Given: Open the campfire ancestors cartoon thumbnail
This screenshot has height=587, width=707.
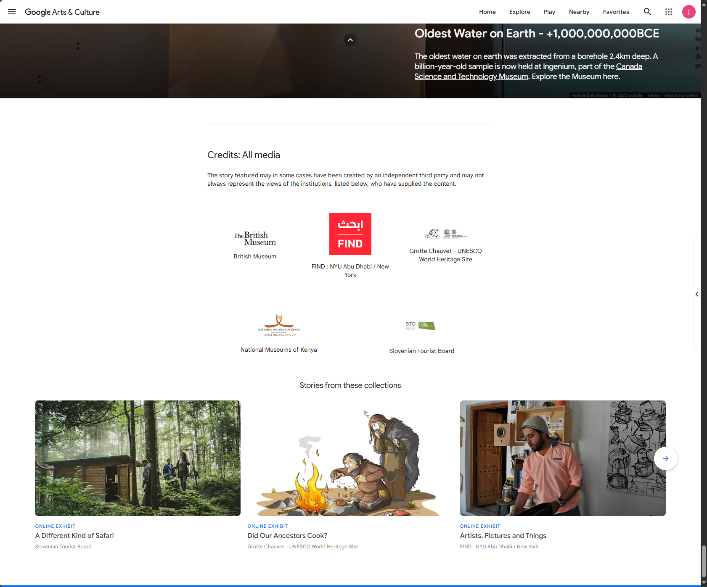Looking at the screenshot, I should coord(350,458).
